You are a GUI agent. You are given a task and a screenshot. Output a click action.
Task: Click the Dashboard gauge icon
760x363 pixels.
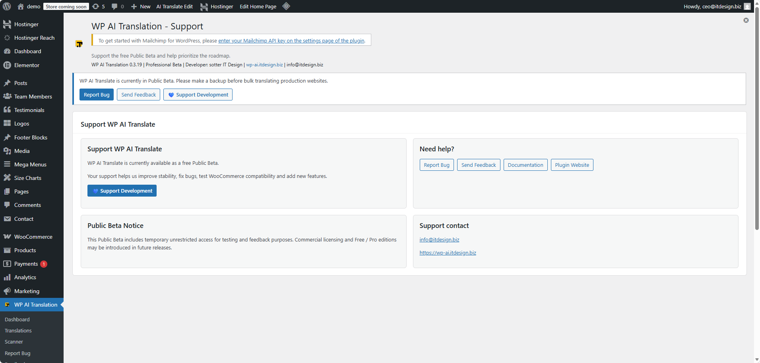point(7,51)
